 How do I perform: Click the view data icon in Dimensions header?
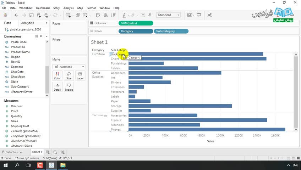36,36
